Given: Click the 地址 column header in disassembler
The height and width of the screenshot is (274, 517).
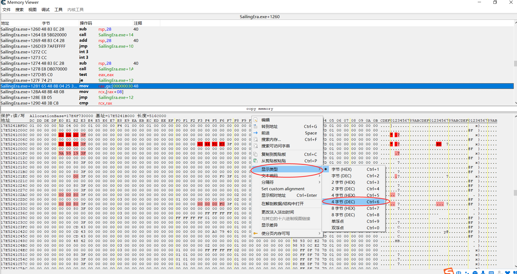Looking at the screenshot, I should pyautogui.click(x=21, y=23).
